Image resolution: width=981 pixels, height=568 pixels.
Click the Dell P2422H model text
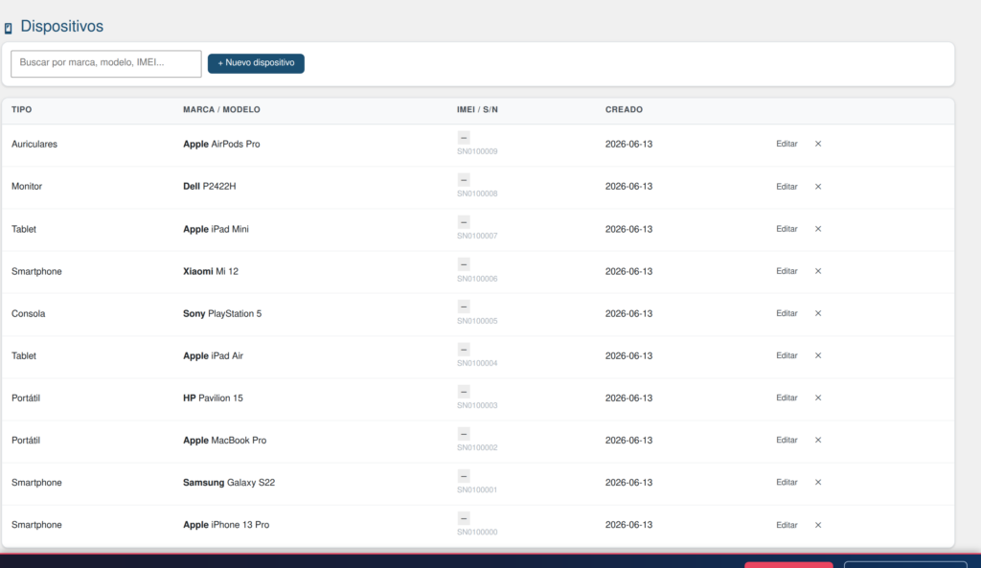210,187
